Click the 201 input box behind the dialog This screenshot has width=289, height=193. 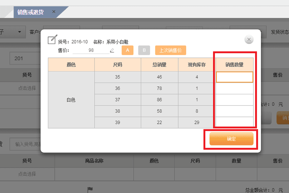(x=25, y=58)
